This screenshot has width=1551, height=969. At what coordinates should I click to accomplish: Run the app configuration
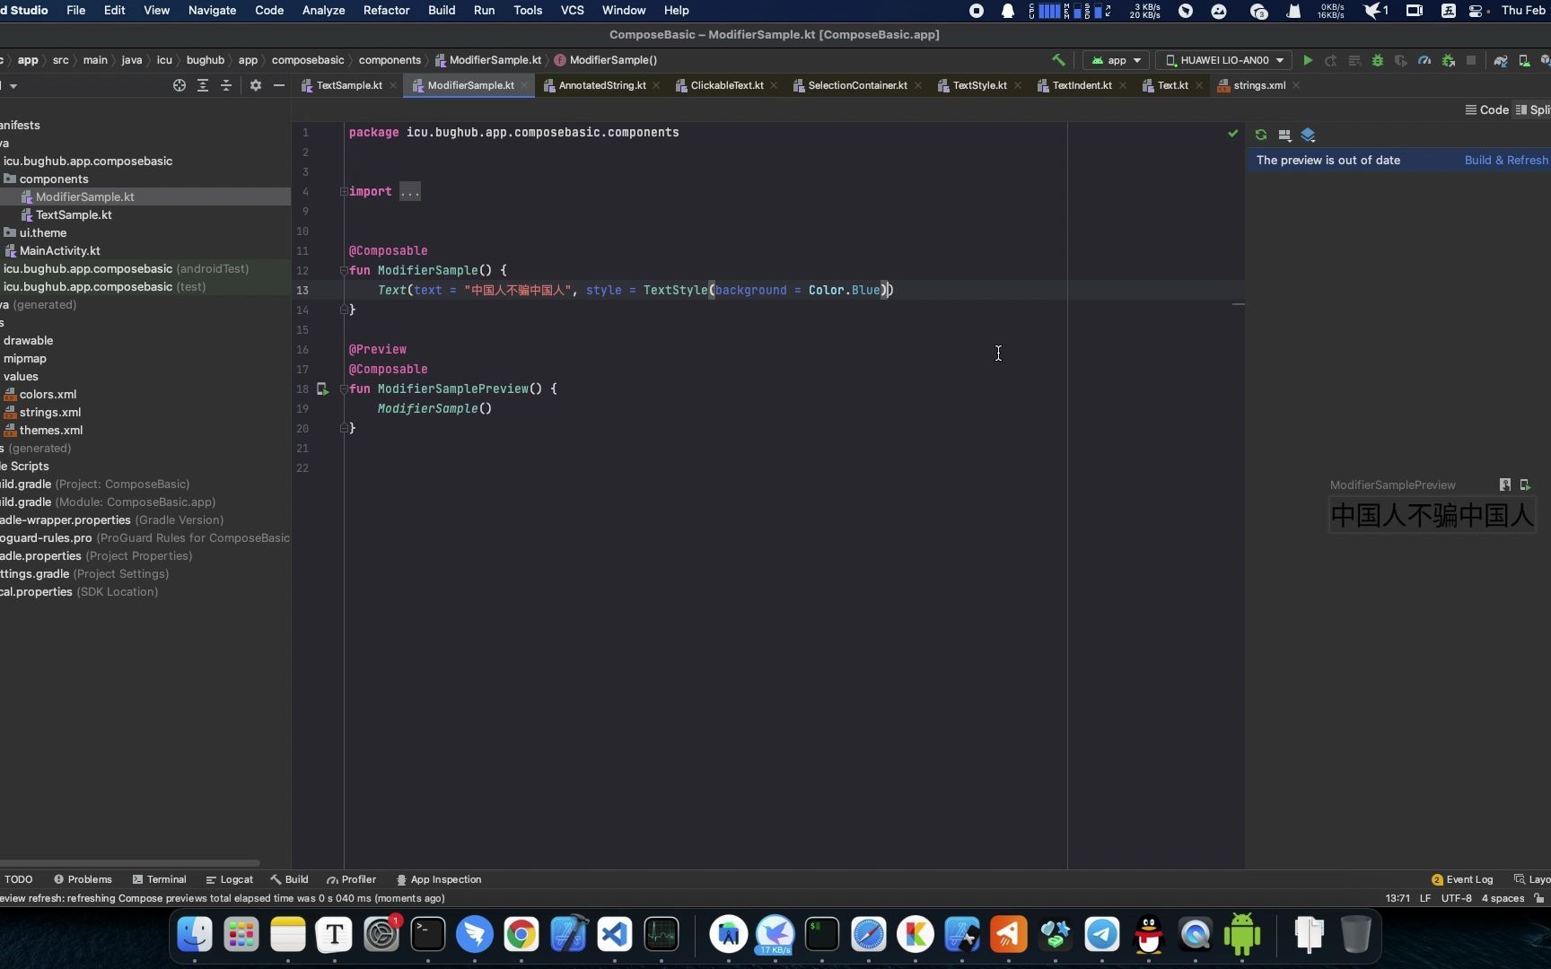click(x=1308, y=60)
